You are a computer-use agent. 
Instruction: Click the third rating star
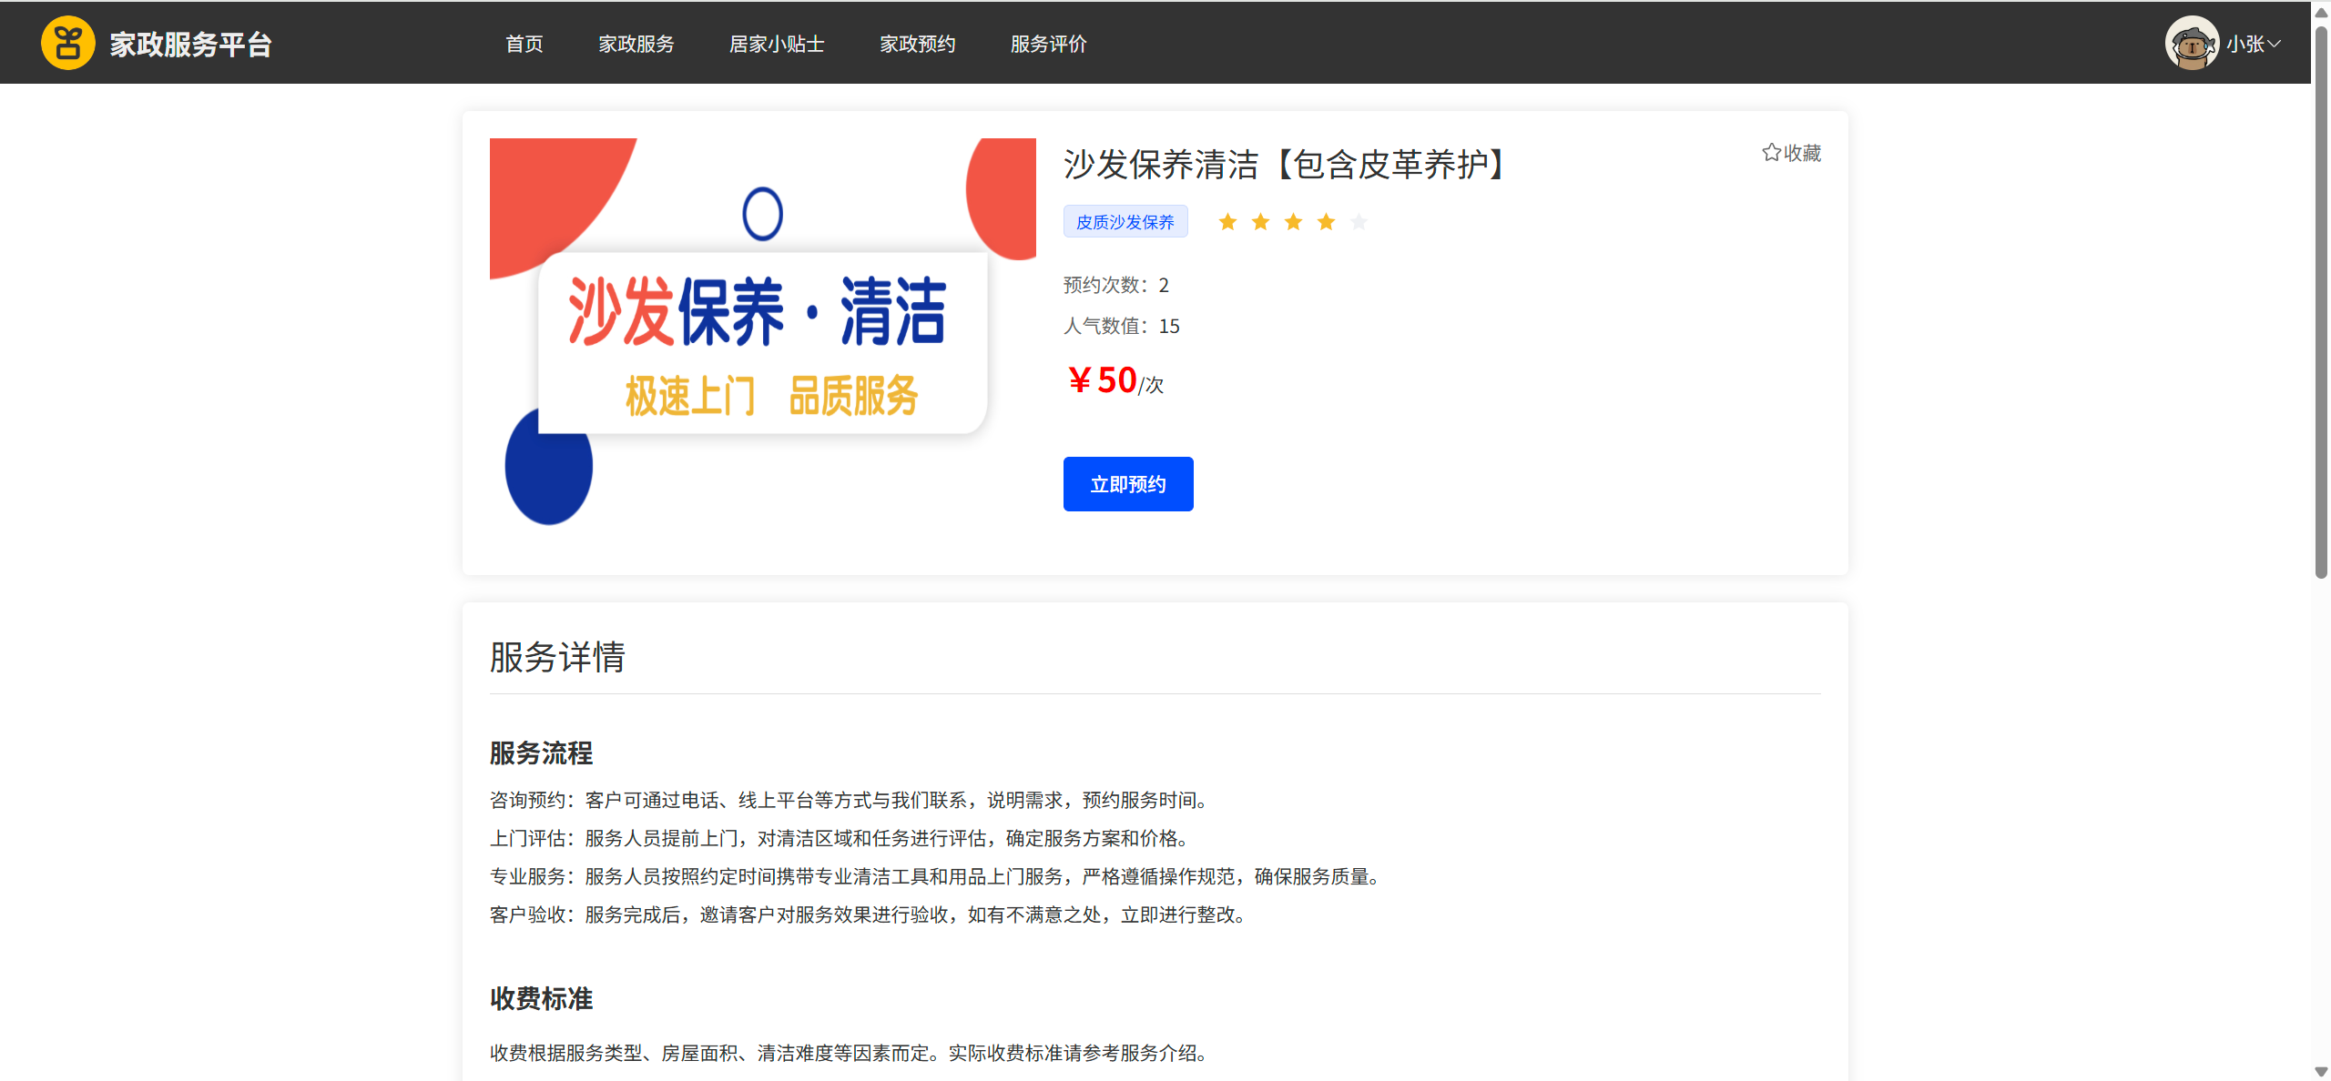click(x=1293, y=222)
